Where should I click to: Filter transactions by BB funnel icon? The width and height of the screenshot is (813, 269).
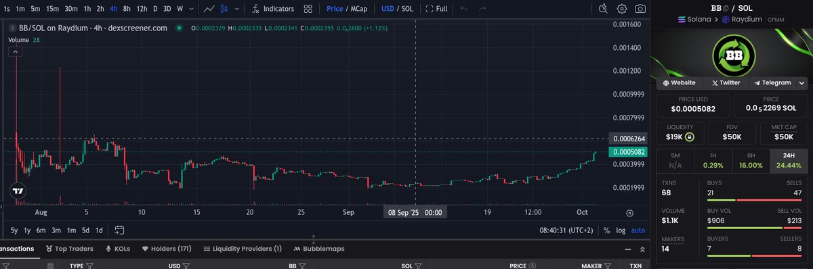(x=301, y=266)
